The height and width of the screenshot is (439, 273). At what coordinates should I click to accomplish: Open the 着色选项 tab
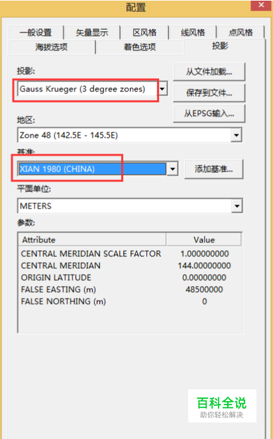click(140, 47)
